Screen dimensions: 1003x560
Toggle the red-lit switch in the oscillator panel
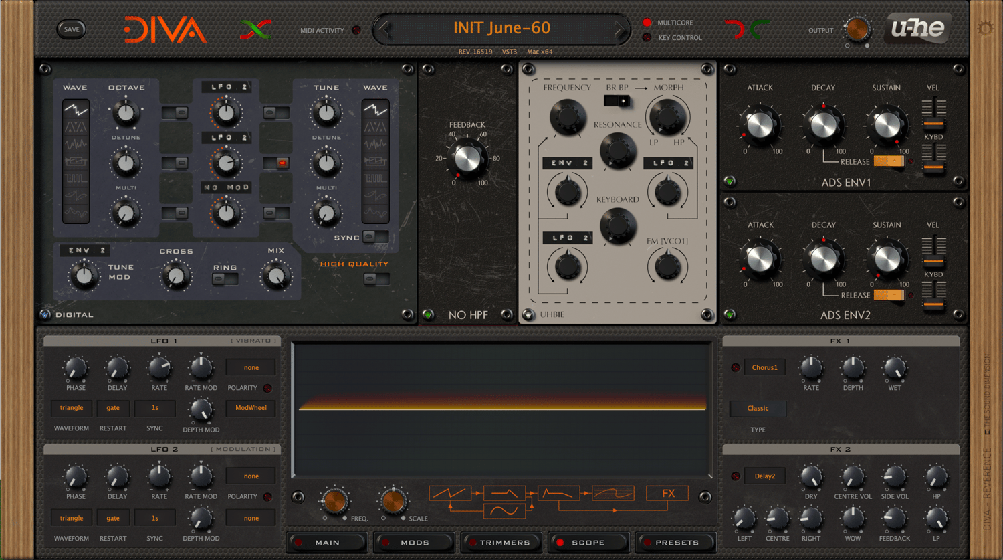click(x=275, y=163)
